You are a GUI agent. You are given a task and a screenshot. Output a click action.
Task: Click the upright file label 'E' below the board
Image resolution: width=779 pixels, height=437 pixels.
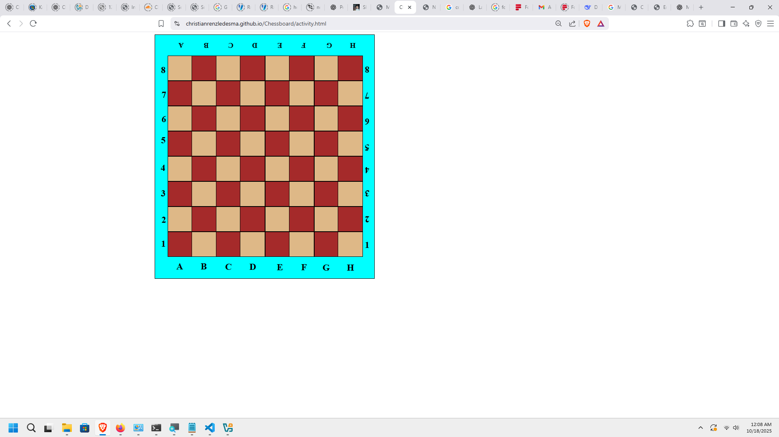tap(280, 267)
